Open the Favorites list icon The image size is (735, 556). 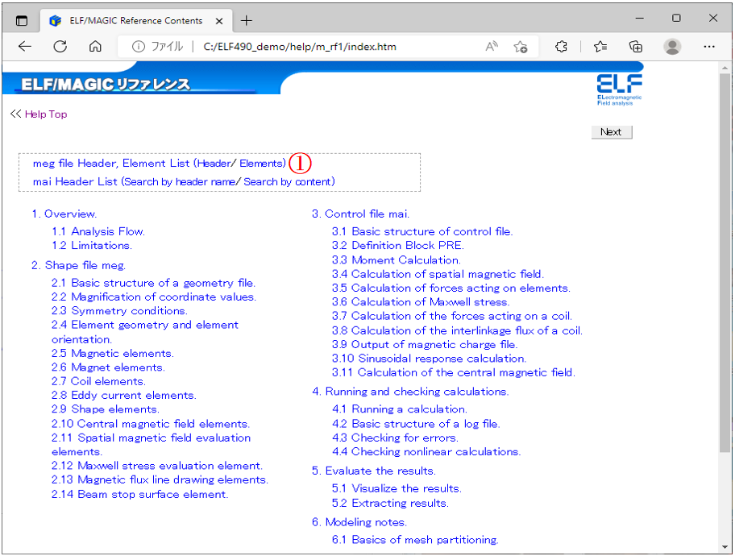pyautogui.click(x=600, y=47)
